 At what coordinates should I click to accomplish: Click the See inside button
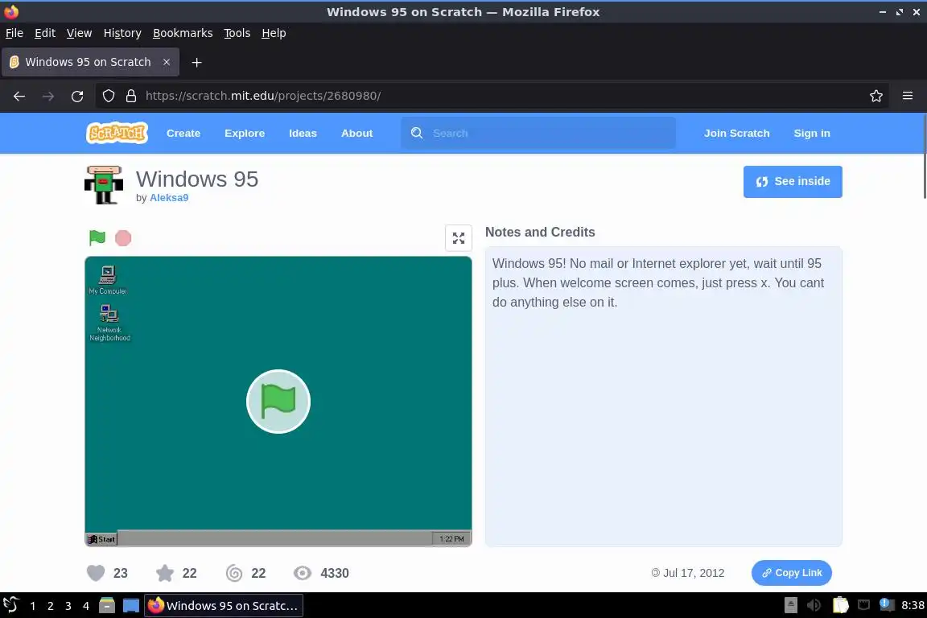[792, 182]
